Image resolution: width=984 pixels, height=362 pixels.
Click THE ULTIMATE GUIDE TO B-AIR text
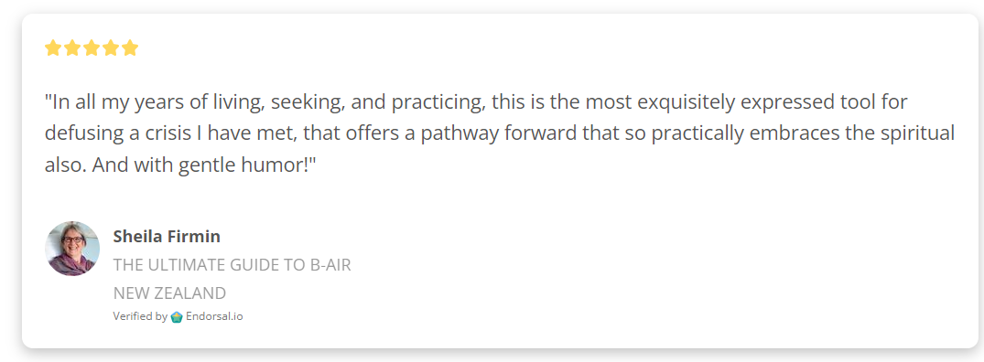(x=232, y=265)
